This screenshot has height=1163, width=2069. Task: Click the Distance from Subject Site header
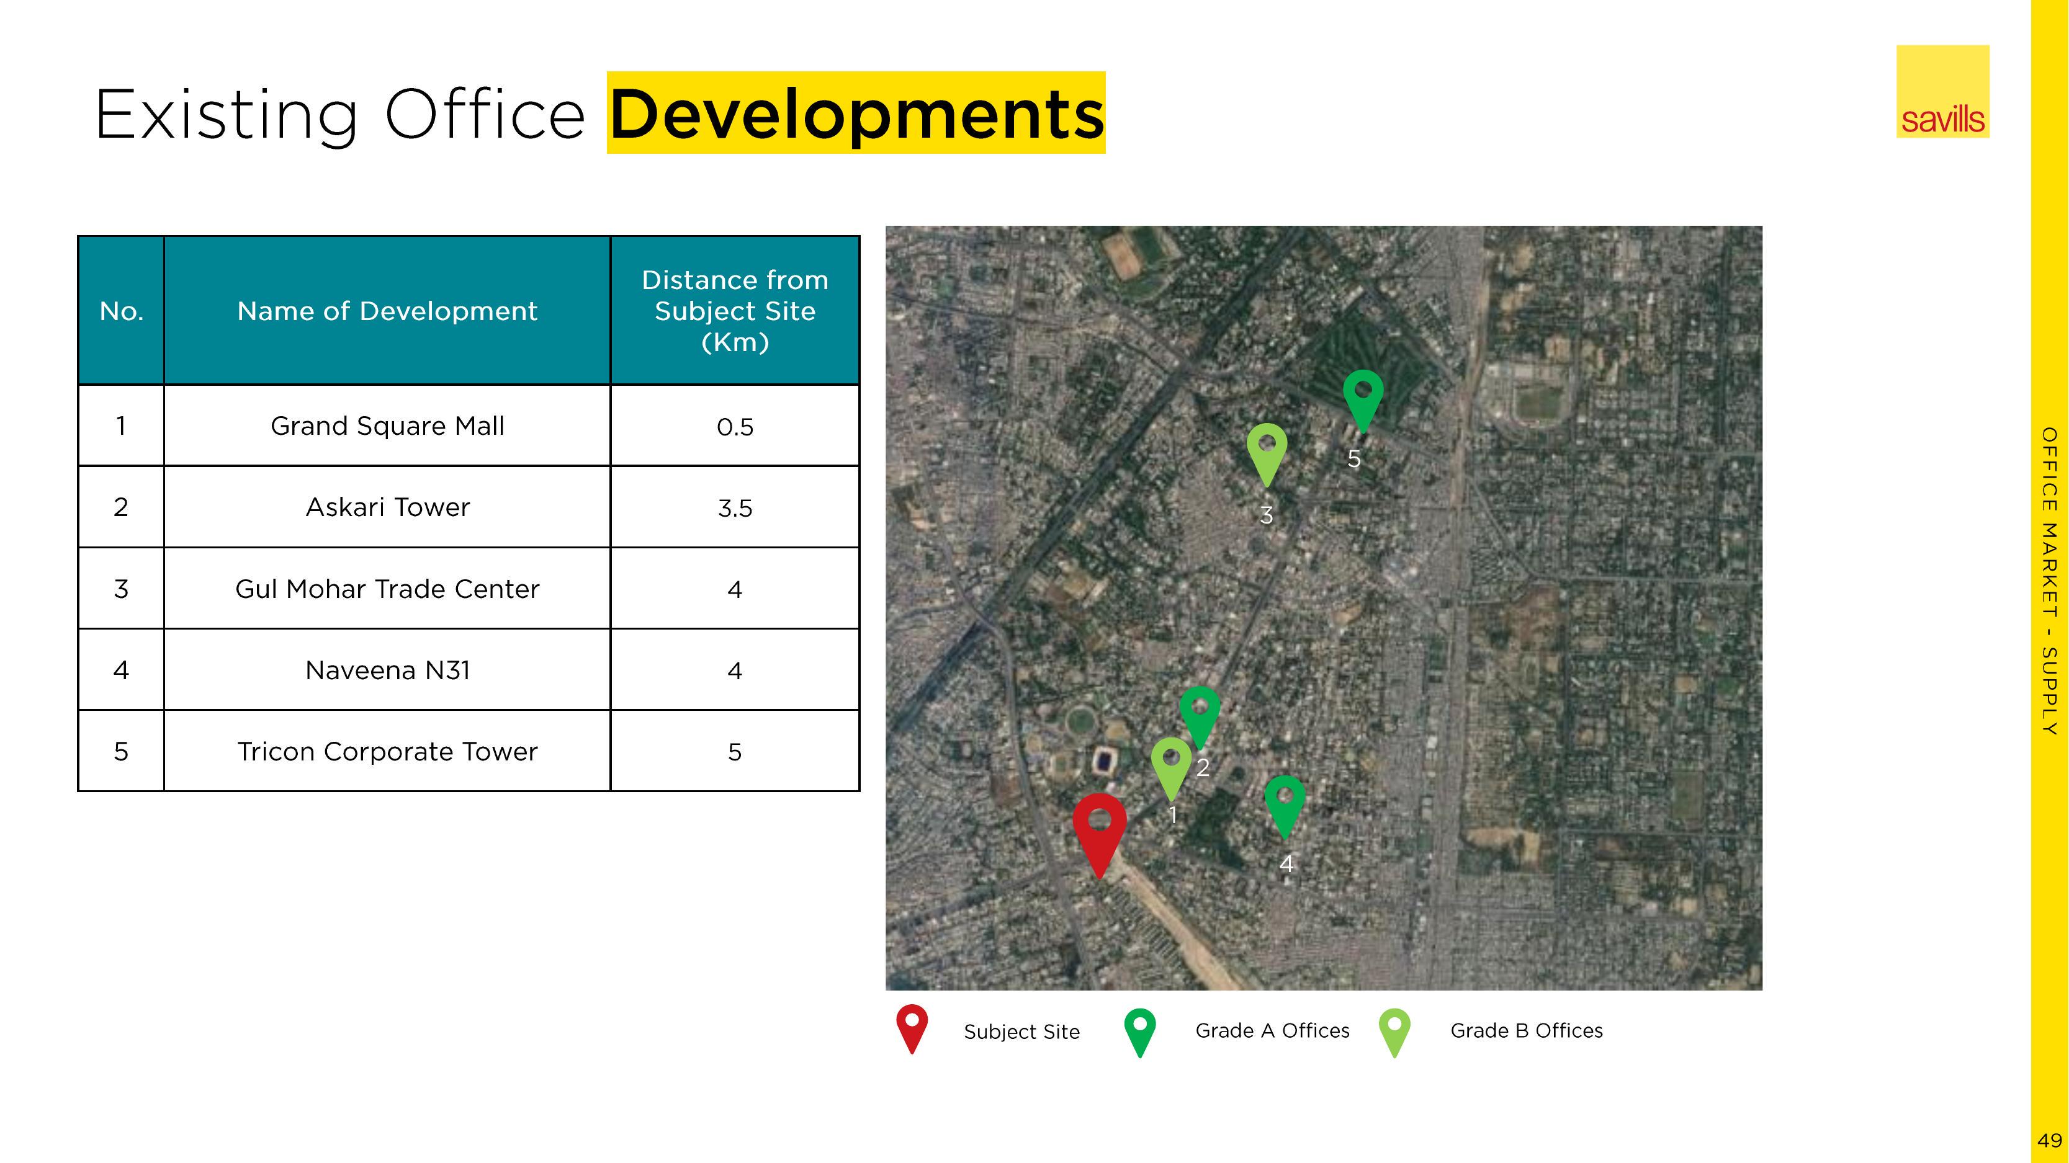tap(734, 311)
